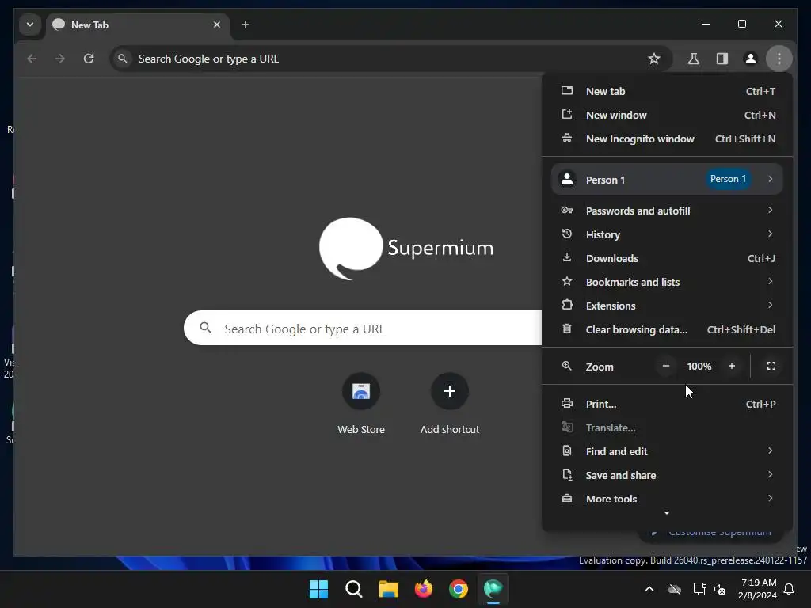
Task: Open the Experiments flask icon
Action: (693, 59)
